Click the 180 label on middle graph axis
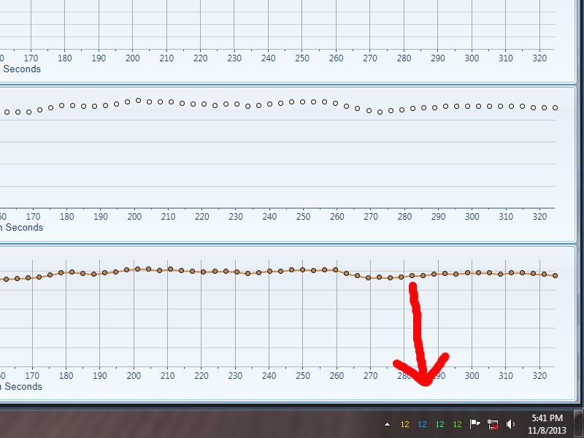584x438 pixels. pos(67,217)
